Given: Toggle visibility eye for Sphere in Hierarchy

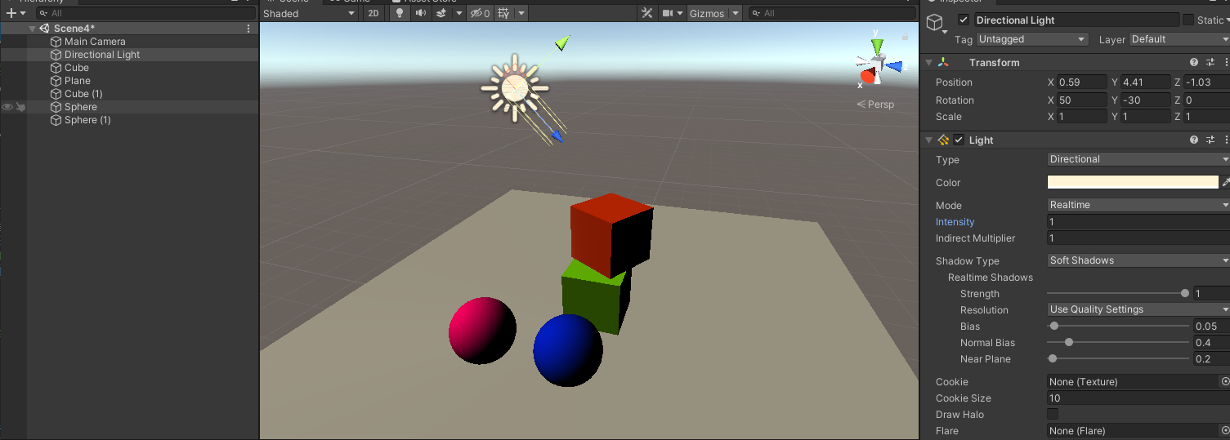Looking at the screenshot, I should [7, 107].
